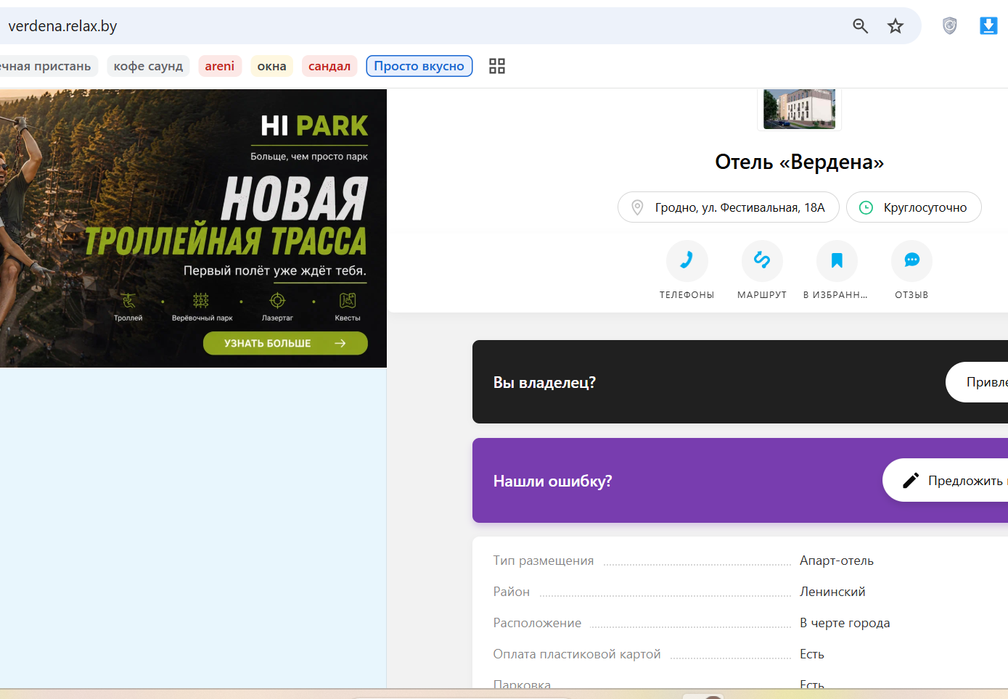This screenshot has height=699, width=1008.
Task: Click the Телефоны phone icon
Action: click(x=687, y=260)
